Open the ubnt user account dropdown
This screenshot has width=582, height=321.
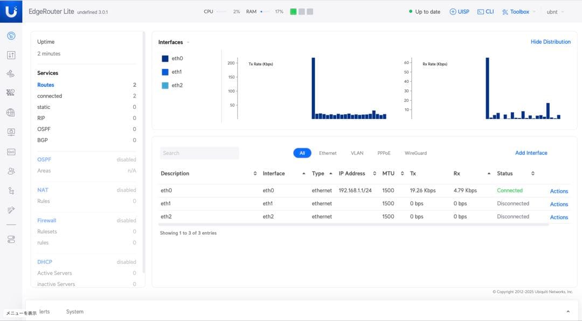[555, 12]
